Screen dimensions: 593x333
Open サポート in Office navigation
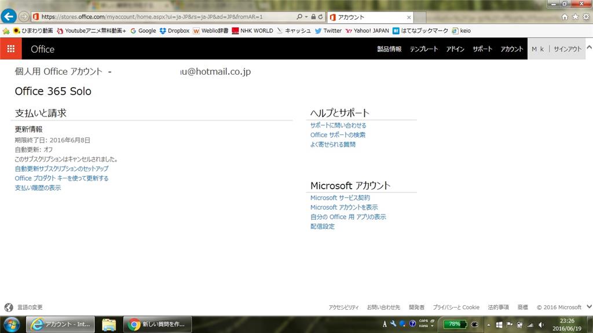pyautogui.click(x=482, y=49)
